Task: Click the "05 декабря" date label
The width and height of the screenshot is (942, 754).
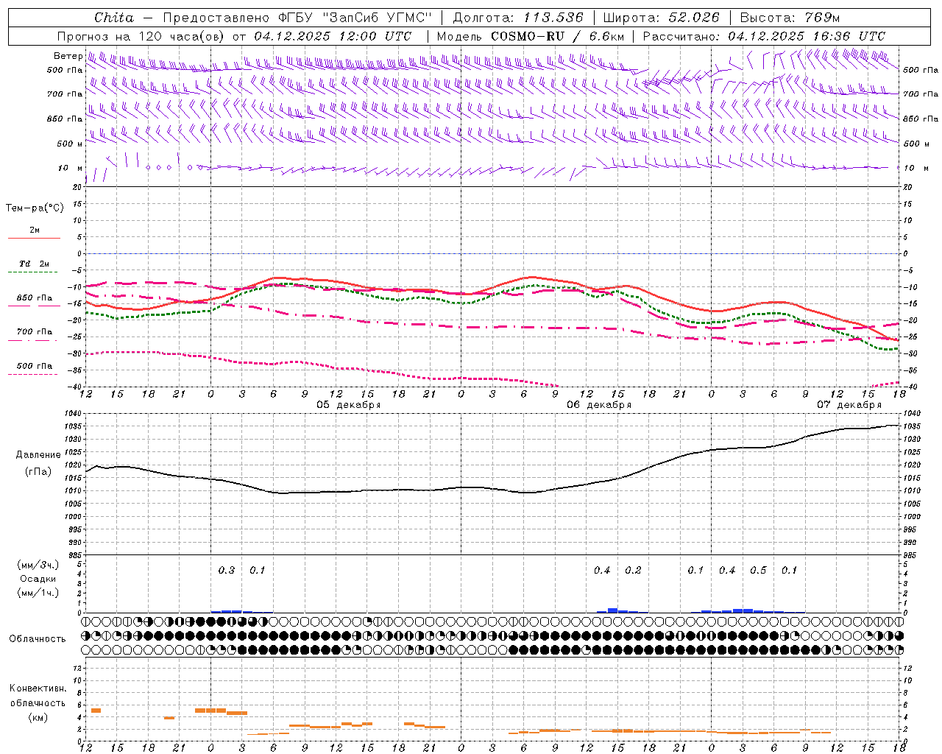Action: pos(349,405)
